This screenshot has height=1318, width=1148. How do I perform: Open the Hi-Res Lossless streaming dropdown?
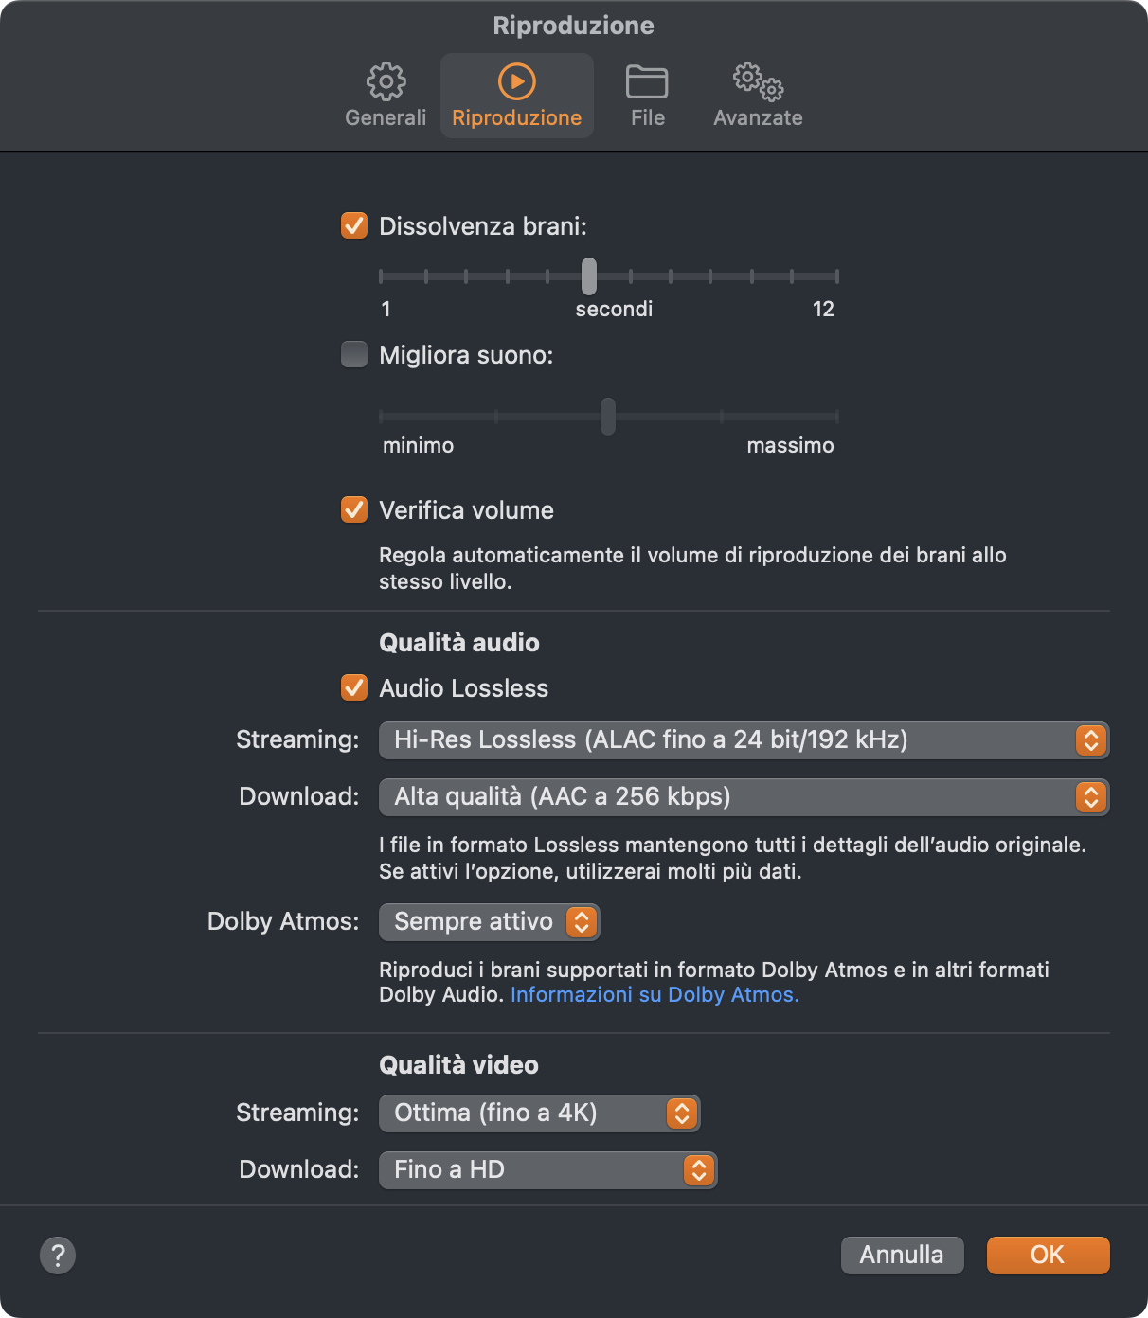pyautogui.click(x=744, y=740)
